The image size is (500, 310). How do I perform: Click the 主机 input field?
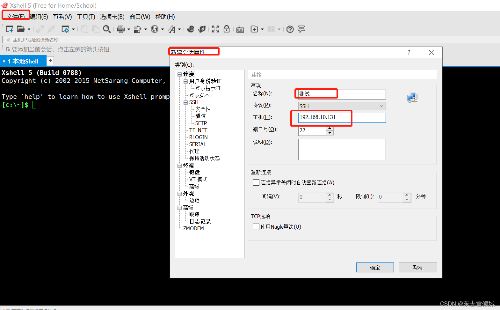(x=342, y=118)
